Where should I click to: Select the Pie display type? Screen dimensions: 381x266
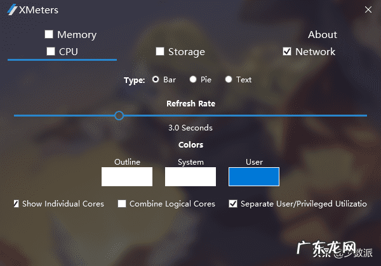pyautogui.click(x=192, y=80)
